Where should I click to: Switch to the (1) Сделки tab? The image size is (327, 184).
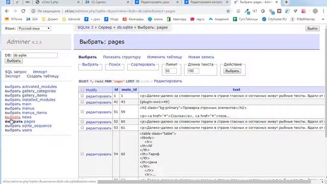(x=107, y=2)
